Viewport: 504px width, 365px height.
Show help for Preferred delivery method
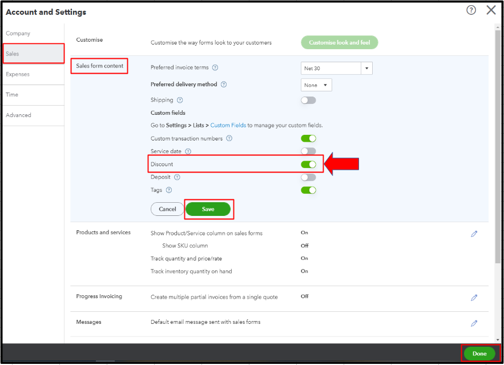point(224,85)
